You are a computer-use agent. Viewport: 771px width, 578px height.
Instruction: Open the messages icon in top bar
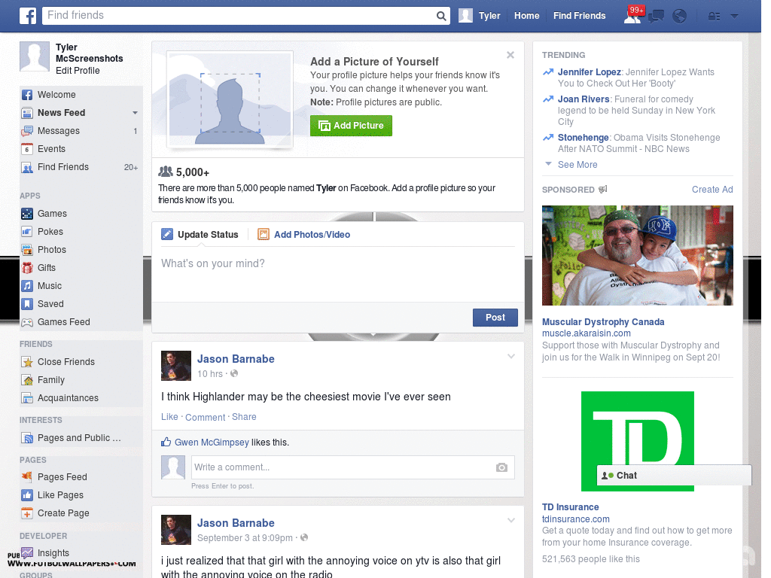pyautogui.click(x=656, y=17)
